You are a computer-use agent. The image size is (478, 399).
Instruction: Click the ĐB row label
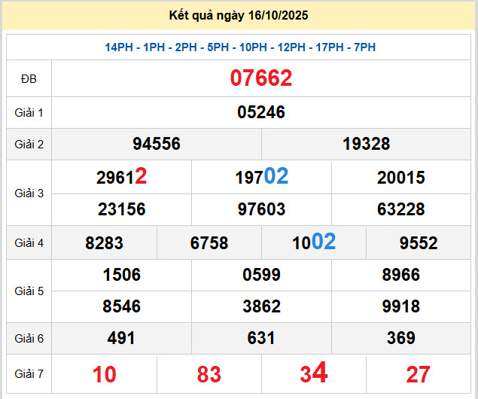click(29, 78)
